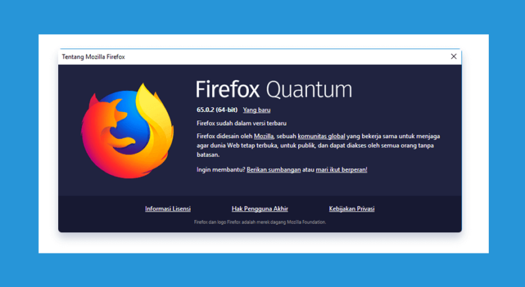Image resolution: width=525 pixels, height=287 pixels.
Task: View the "Informasi Lisensi" page
Action: click(x=167, y=208)
